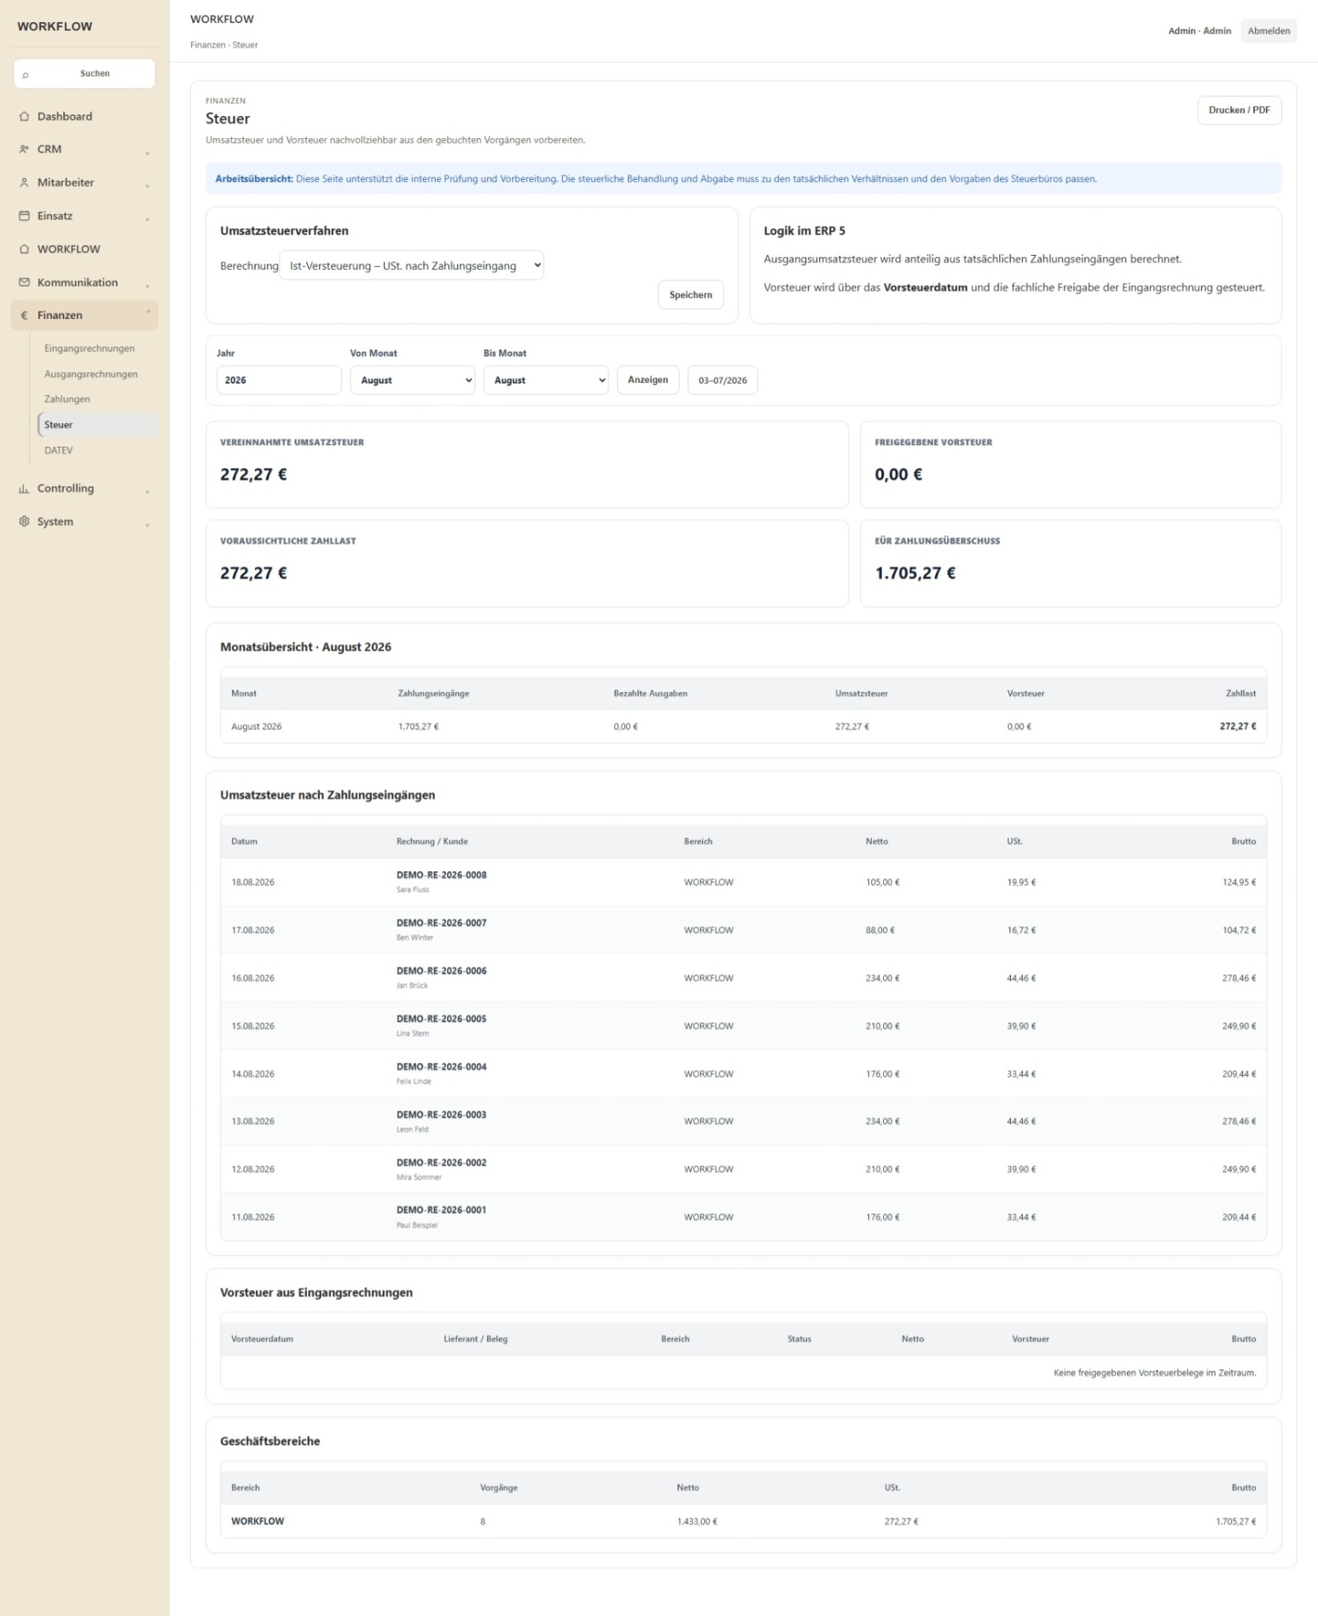This screenshot has width=1318, height=1616.
Task: Click the Freigegebene Vorsteuer card
Action: [x=1070, y=465]
